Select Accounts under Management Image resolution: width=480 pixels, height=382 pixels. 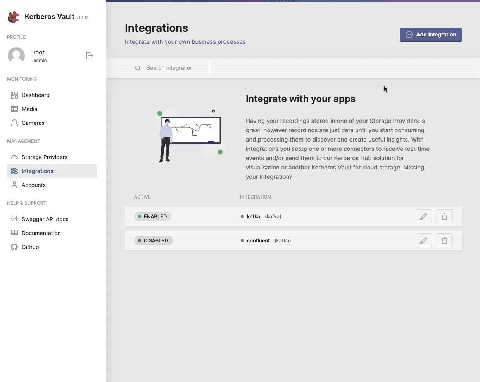(x=34, y=185)
